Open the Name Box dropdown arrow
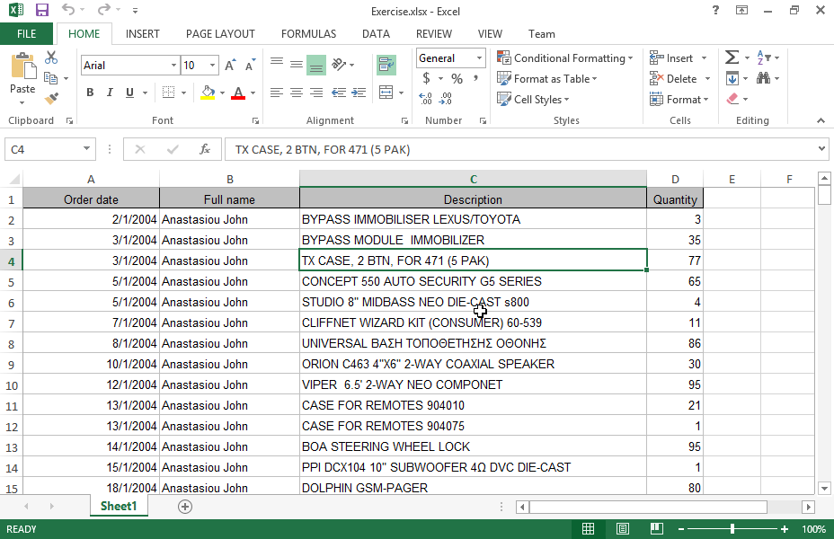This screenshot has width=834, height=539. coord(86,149)
